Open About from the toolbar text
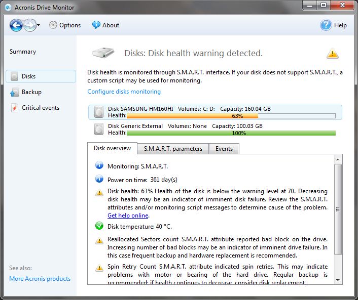 111,25
